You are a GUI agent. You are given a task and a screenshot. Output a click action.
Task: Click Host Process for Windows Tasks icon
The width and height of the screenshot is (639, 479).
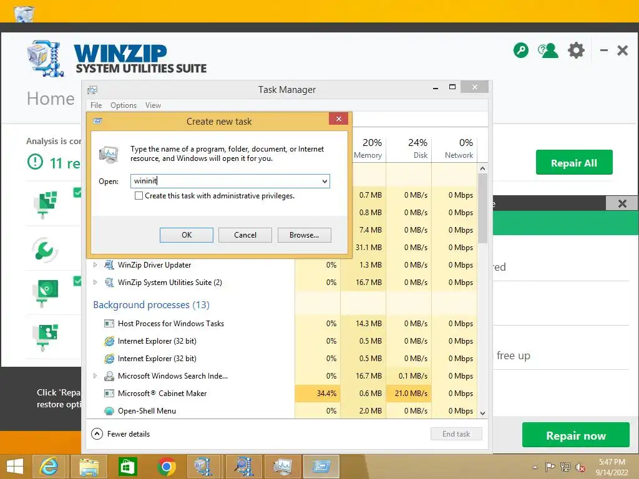coord(109,324)
